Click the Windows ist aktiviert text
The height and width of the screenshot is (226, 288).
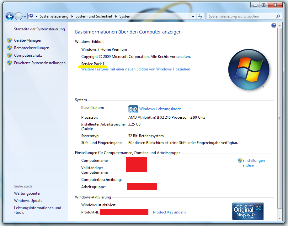coord(99,205)
